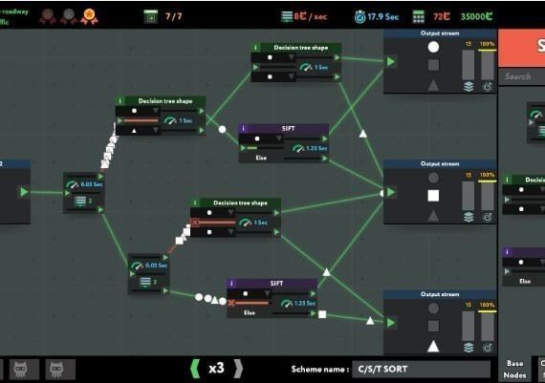Open info on the circle-and-triangle Decision tree node
545x383 pixels.
(x=120, y=101)
